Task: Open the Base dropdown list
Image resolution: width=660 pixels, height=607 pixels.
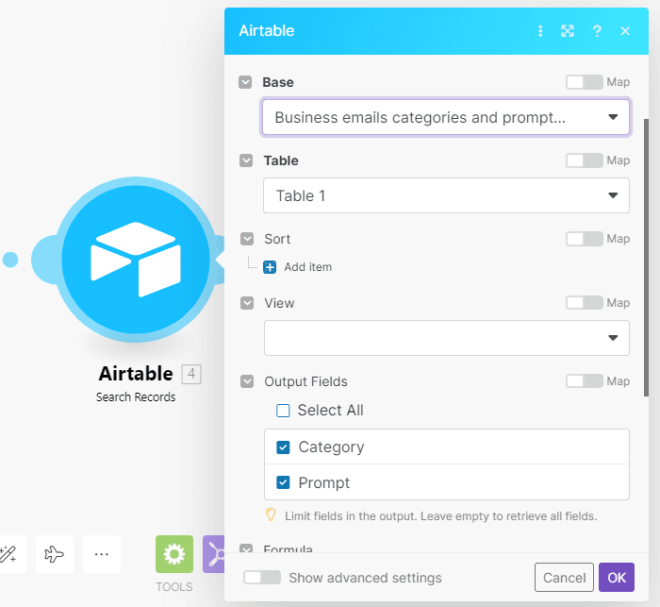Action: pyautogui.click(x=445, y=118)
